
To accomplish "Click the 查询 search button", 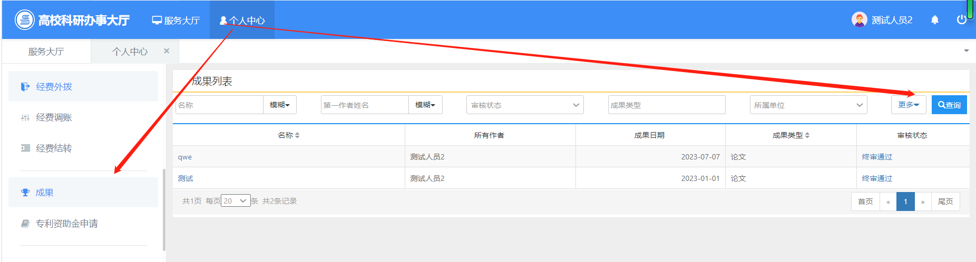I will tap(949, 105).
